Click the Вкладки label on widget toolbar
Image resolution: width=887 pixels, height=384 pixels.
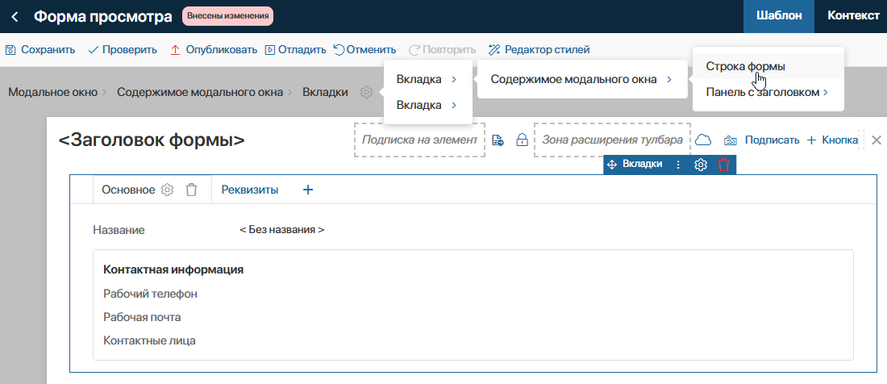pos(642,164)
